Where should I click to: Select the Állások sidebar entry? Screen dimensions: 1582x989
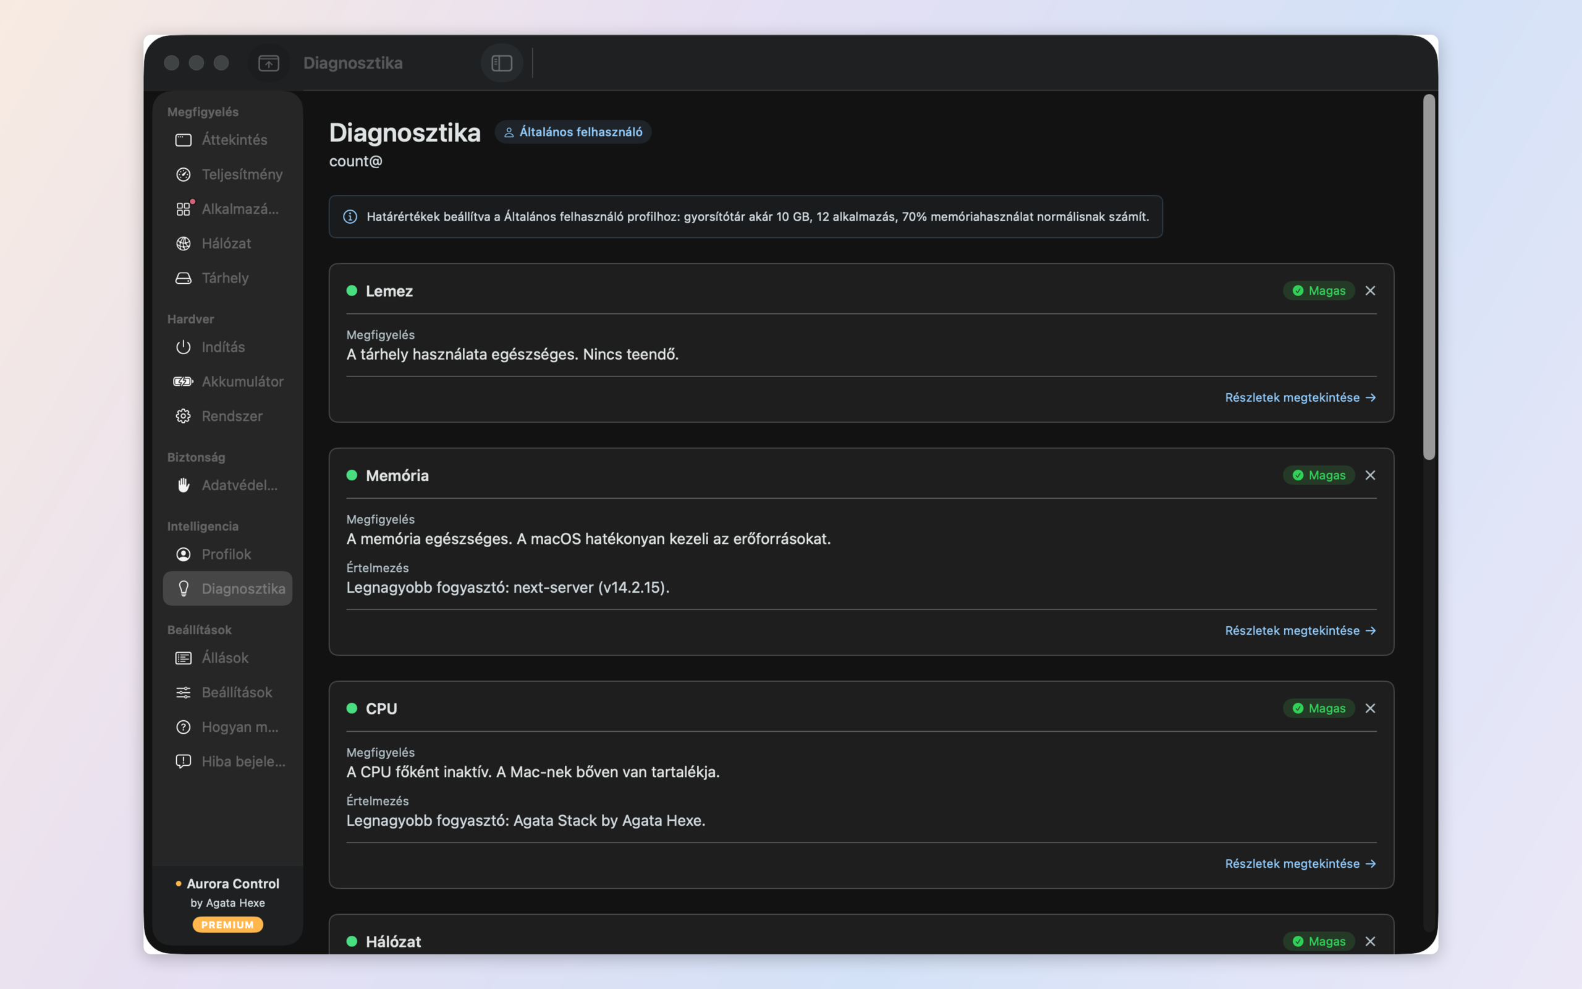tap(227, 658)
